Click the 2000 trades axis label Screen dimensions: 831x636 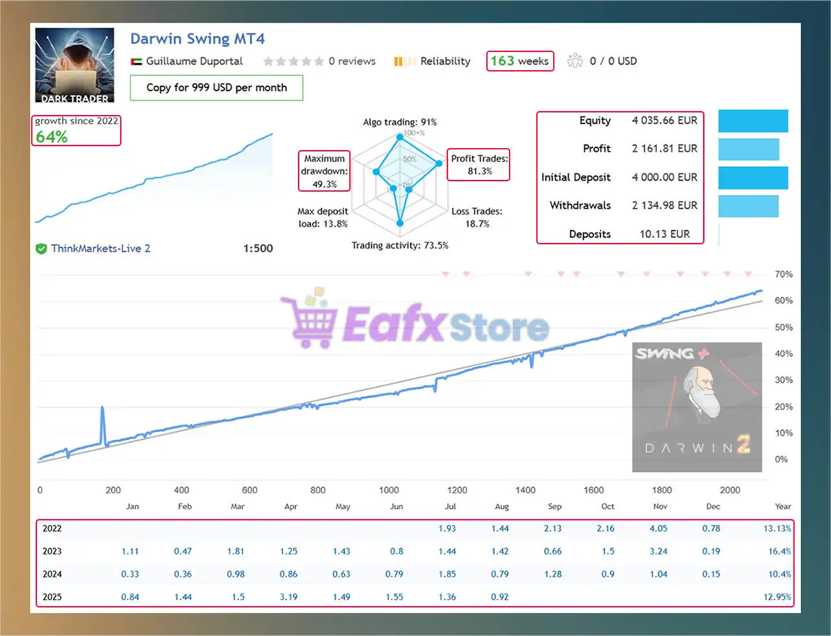point(730,490)
